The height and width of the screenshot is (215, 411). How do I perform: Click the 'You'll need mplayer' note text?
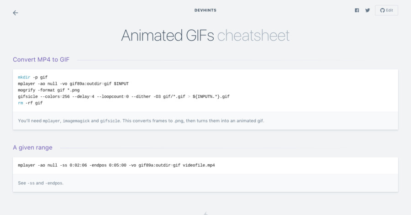[141, 121]
